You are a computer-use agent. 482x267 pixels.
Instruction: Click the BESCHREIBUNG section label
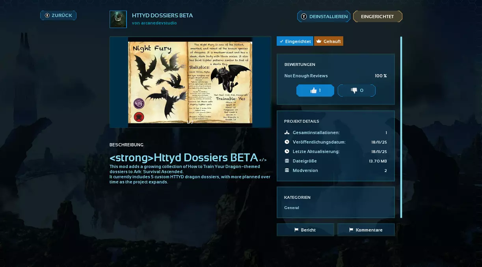[x=127, y=145]
